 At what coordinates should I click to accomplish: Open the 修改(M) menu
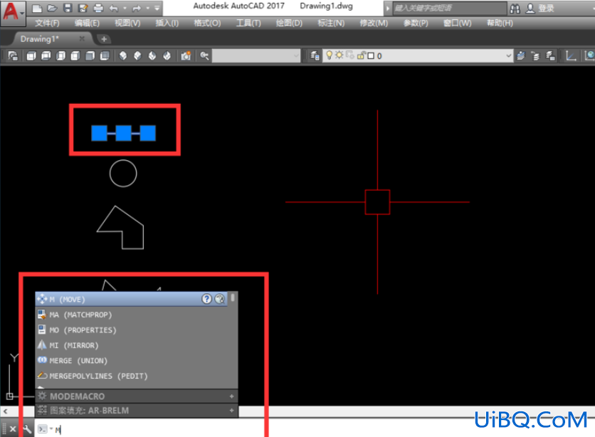[374, 23]
